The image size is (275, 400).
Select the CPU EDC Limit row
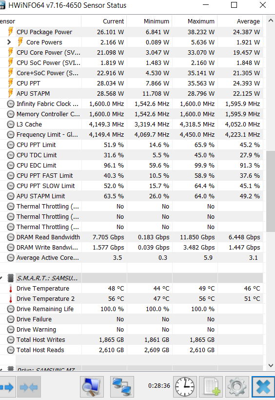point(131,165)
